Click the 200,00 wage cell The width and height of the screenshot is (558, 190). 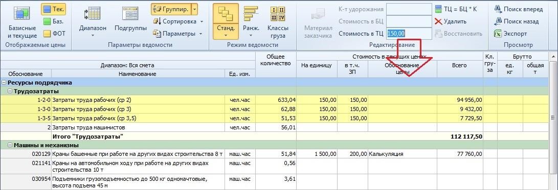352,154
